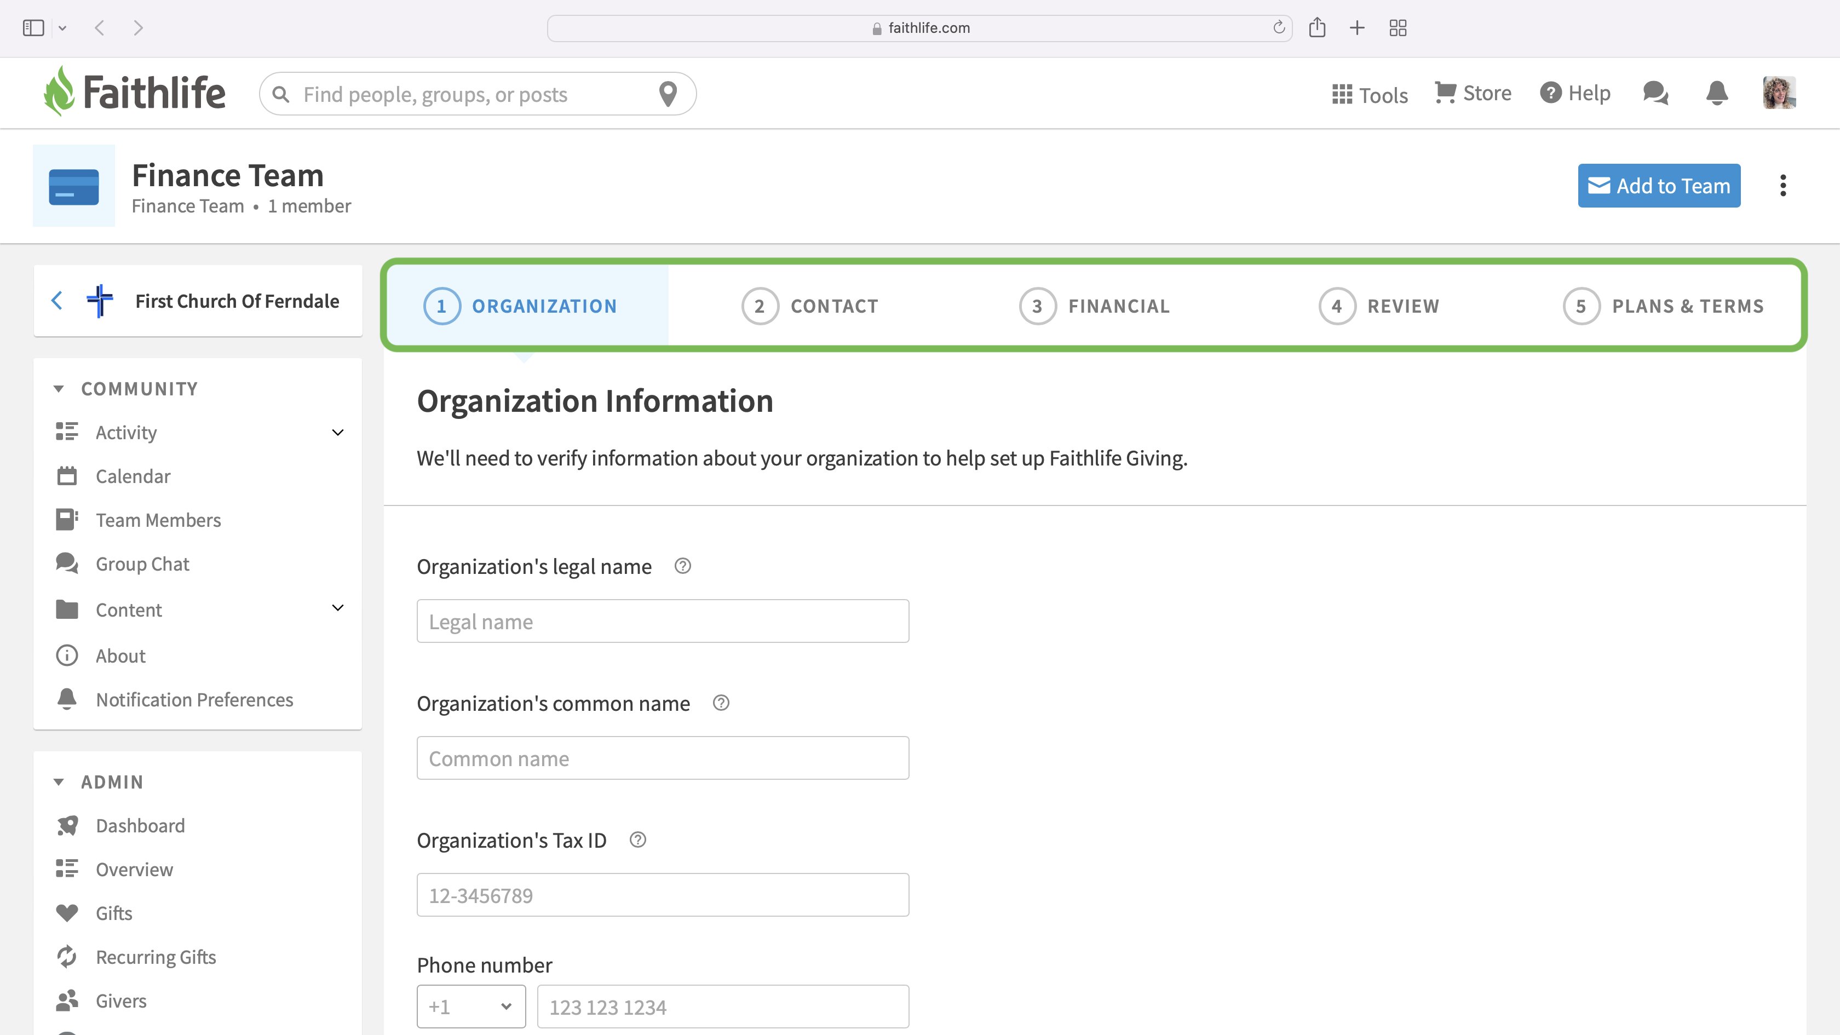Image resolution: width=1840 pixels, height=1035 pixels.
Task: Open the Tools grid menu
Action: click(1369, 94)
